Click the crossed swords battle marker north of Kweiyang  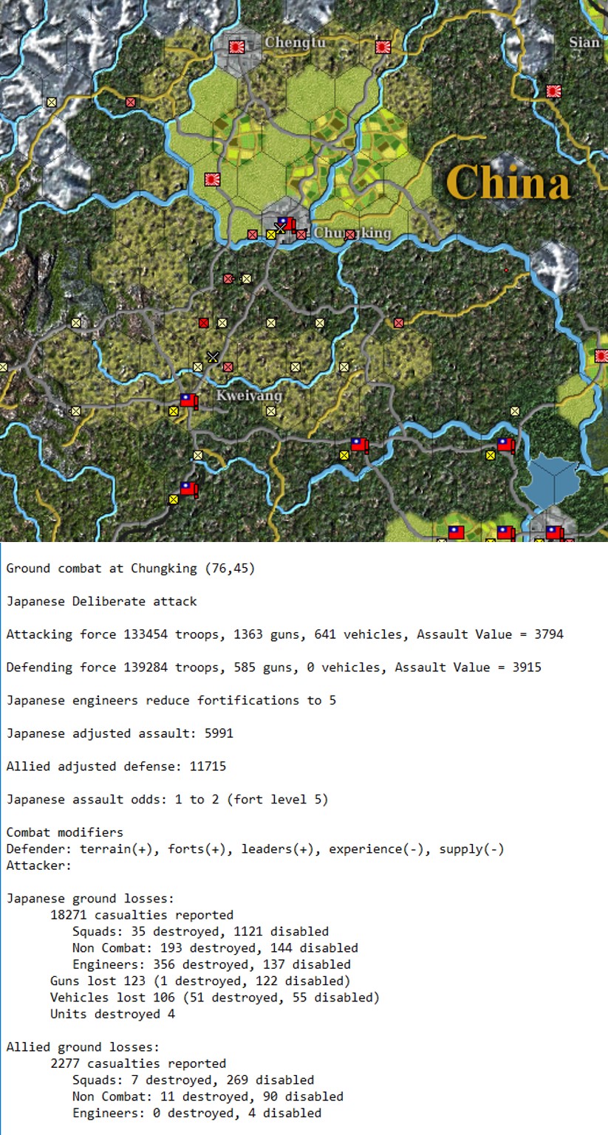click(x=213, y=357)
